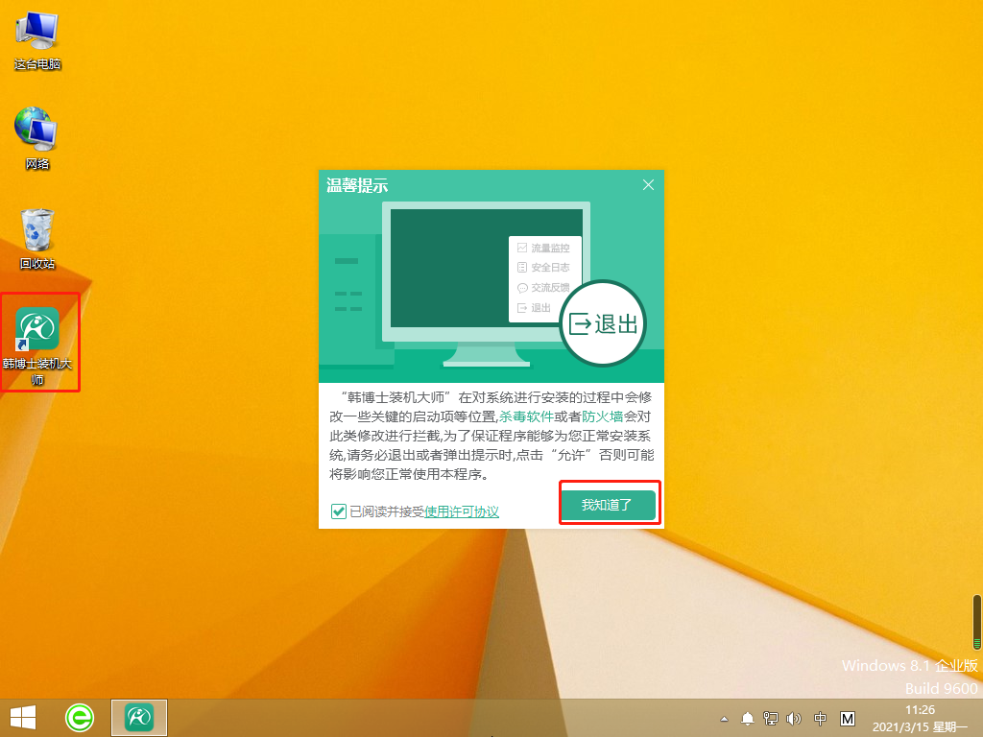Open the network status tray flyout
983x737 pixels.
770,718
